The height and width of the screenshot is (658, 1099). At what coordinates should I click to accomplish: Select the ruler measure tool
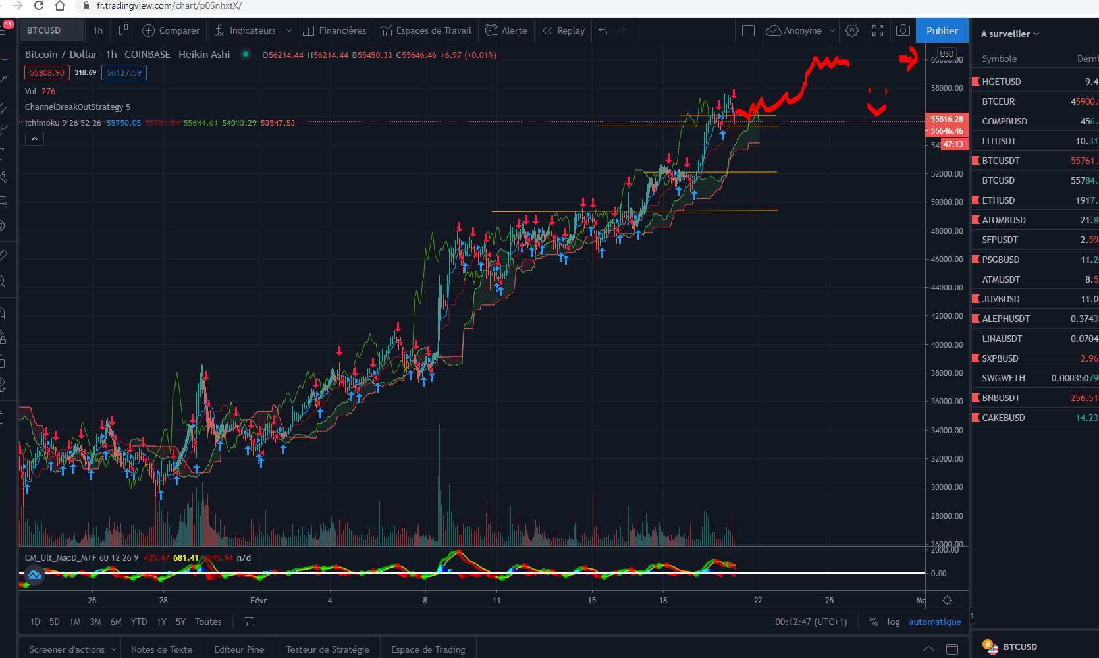(x=3, y=254)
